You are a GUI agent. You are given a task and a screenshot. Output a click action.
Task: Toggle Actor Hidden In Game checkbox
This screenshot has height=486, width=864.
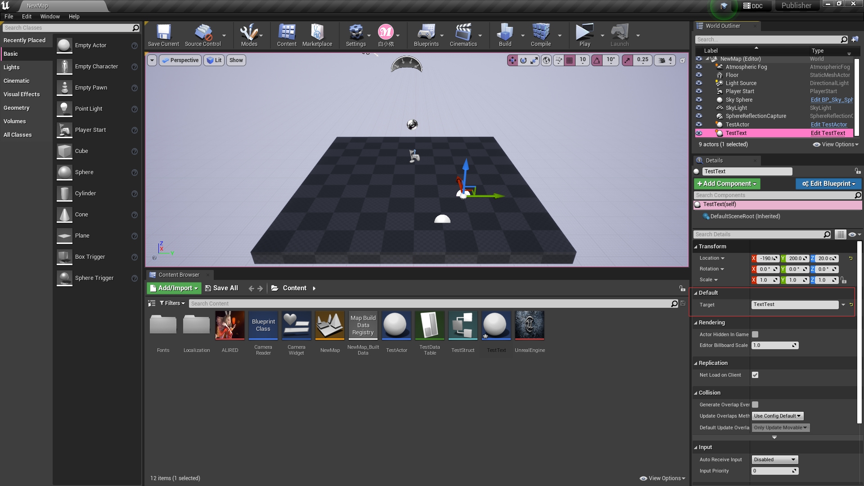pos(755,334)
